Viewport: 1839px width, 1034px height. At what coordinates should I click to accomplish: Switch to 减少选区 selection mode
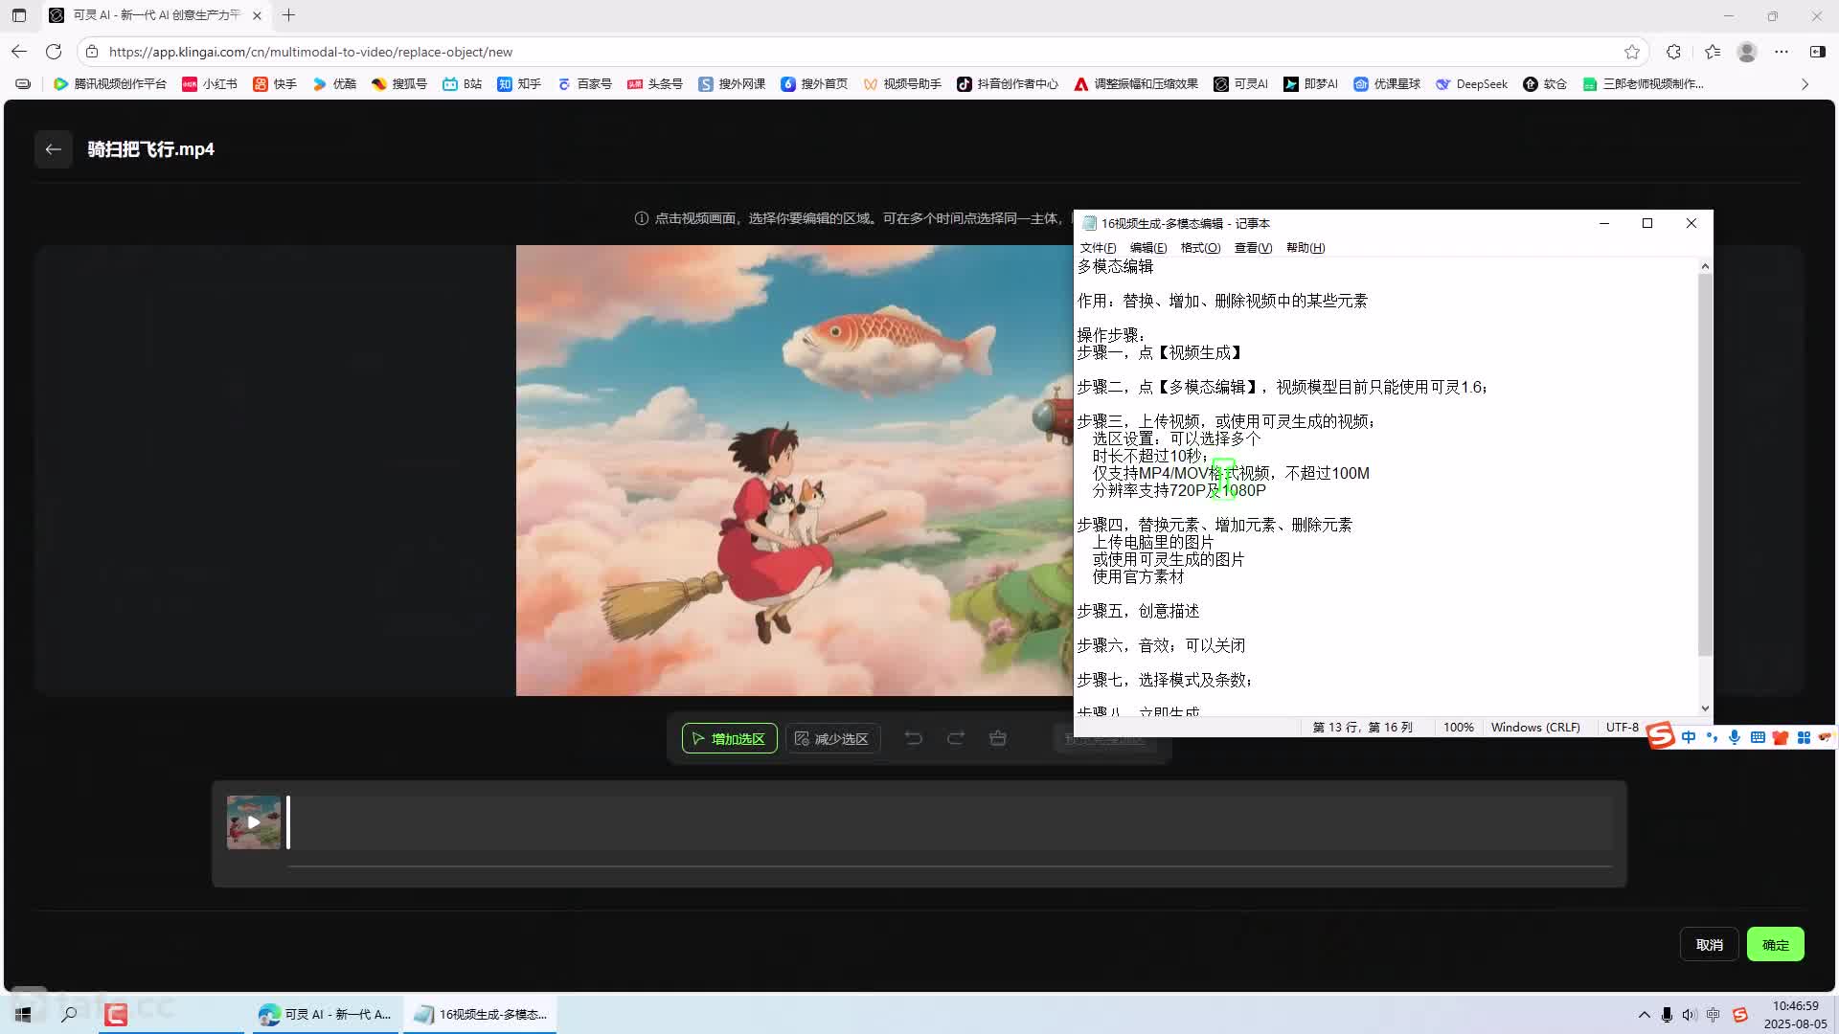(x=832, y=738)
